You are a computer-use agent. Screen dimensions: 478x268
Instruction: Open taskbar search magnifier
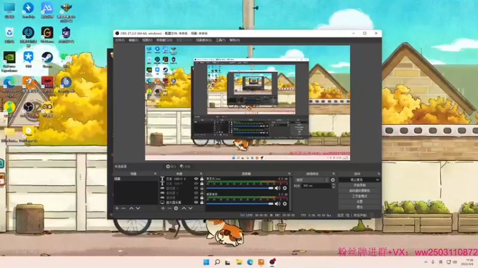217,262
